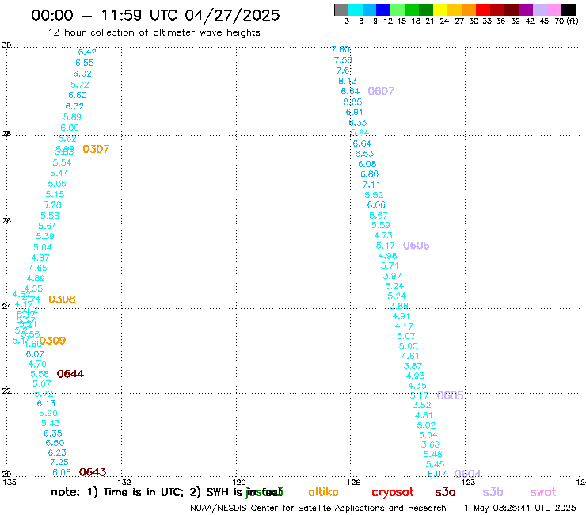586x515 pixels.
Task: Click the wave height value 6.32
Action: pyautogui.click(x=74, y=106)
